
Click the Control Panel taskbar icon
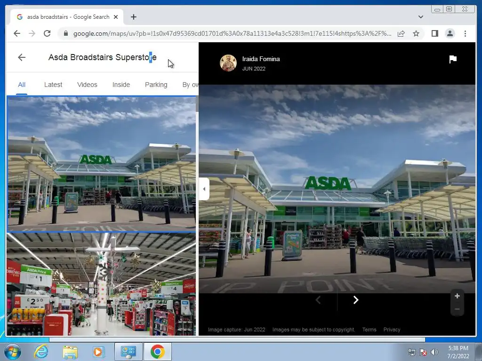[128, 352]
